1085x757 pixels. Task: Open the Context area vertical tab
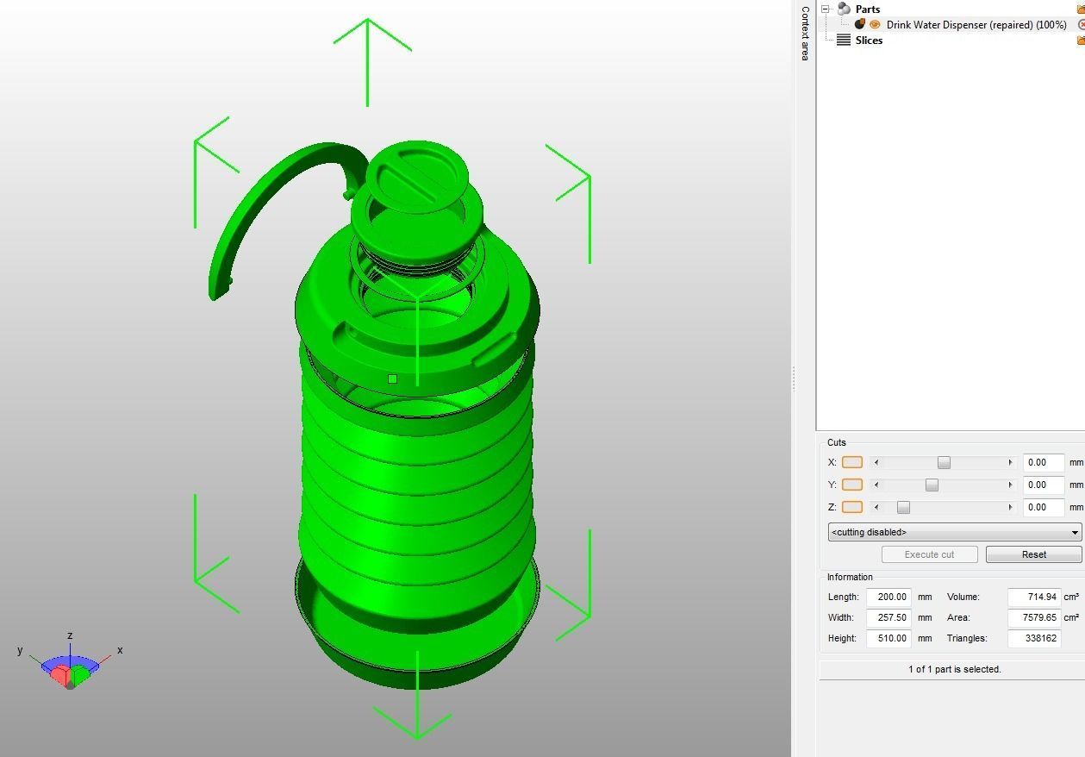pos(805,33)
